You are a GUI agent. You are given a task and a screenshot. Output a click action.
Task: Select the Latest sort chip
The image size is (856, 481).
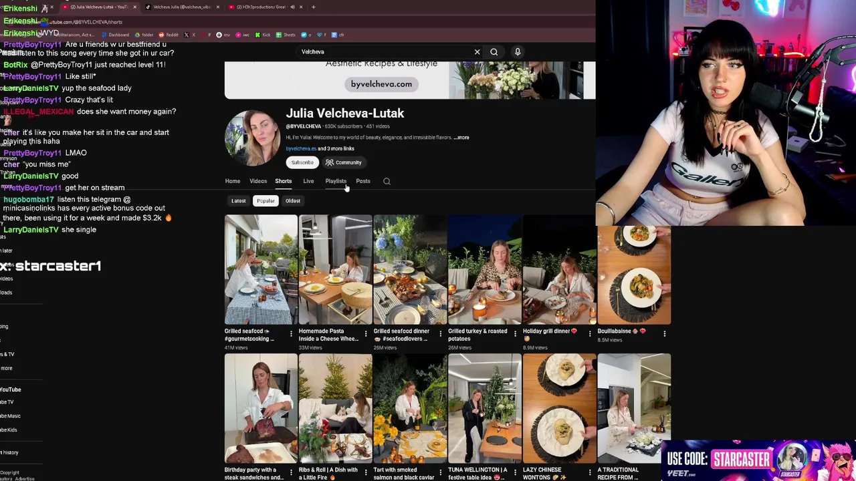(x=238, y=200)
